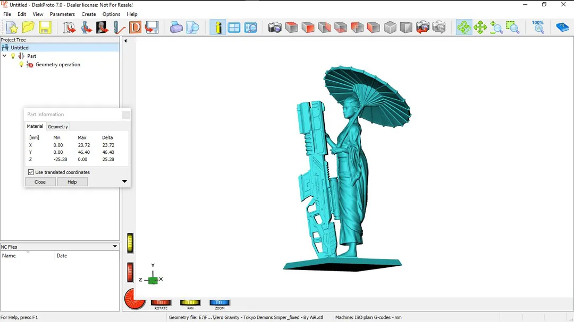Click the vertical red thumbwheel

130,272
